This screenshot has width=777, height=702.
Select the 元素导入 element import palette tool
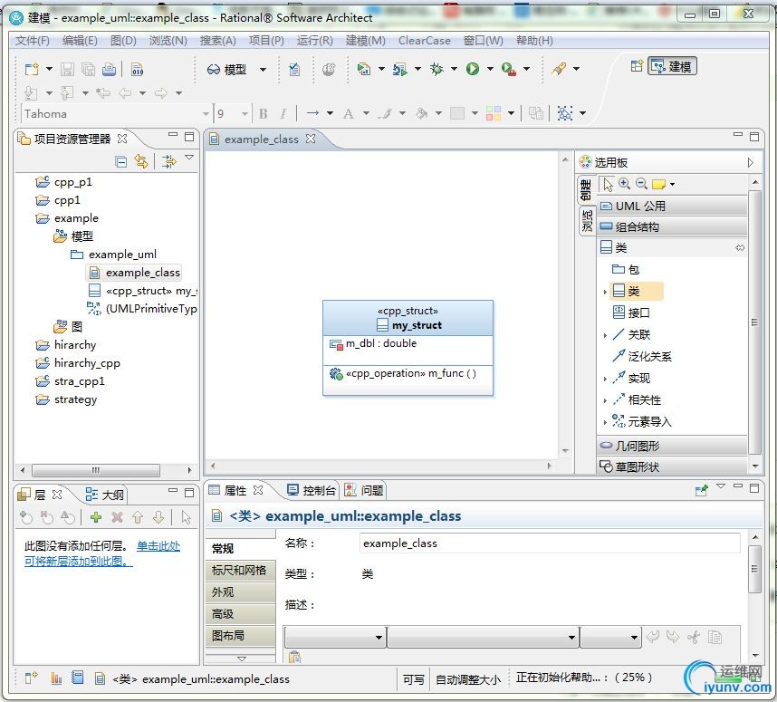coord(642,421)
